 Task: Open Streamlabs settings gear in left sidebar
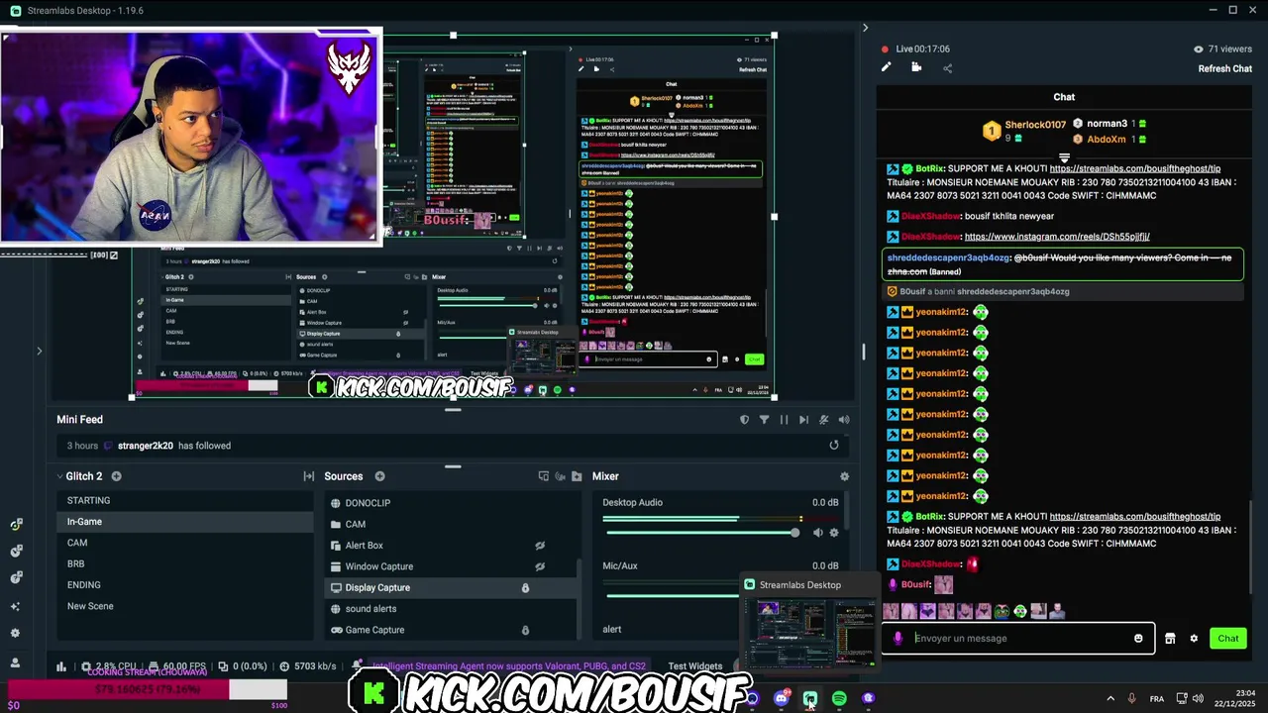15,633
